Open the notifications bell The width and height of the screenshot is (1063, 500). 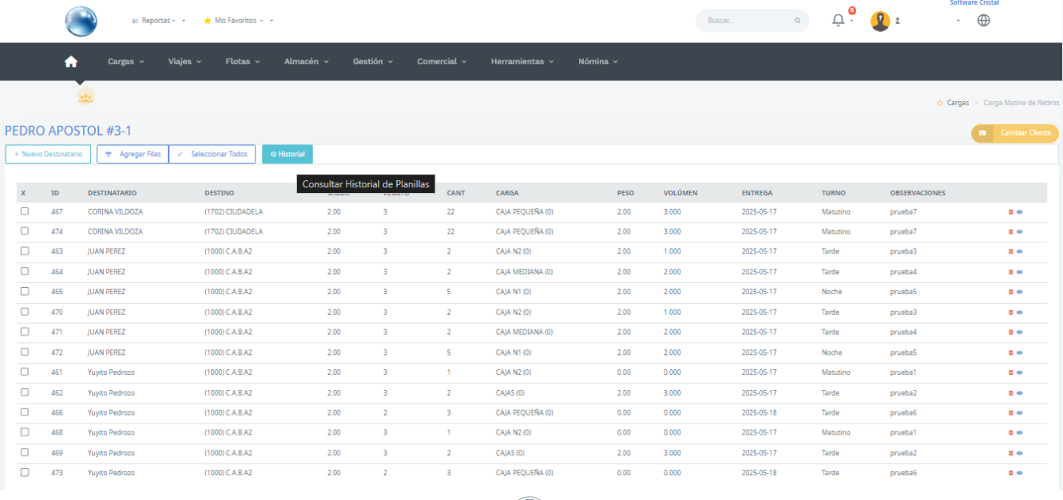[838, 21]
